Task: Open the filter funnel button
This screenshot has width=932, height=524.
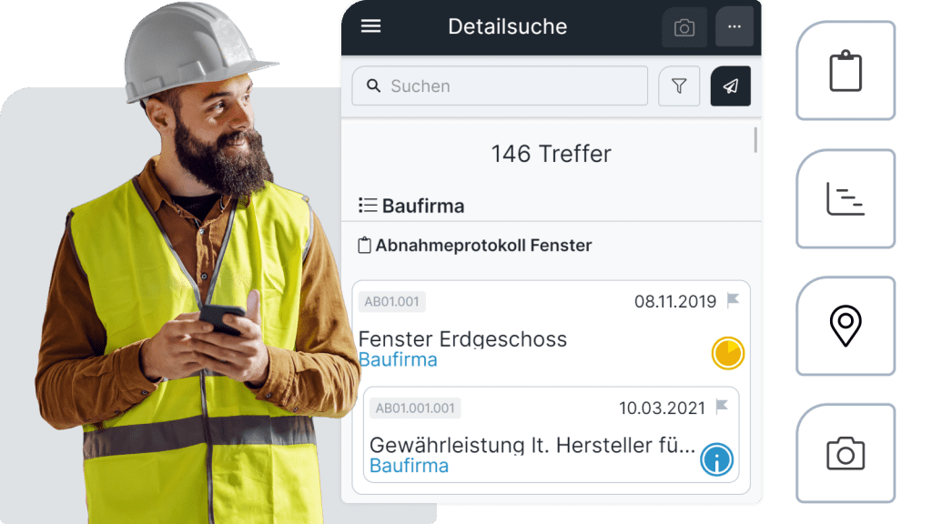Action: (679, 86)
